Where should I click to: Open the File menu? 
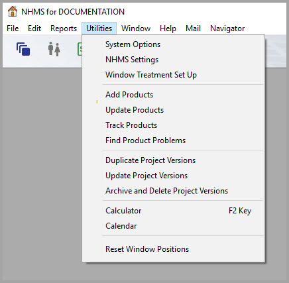[13, 28]
